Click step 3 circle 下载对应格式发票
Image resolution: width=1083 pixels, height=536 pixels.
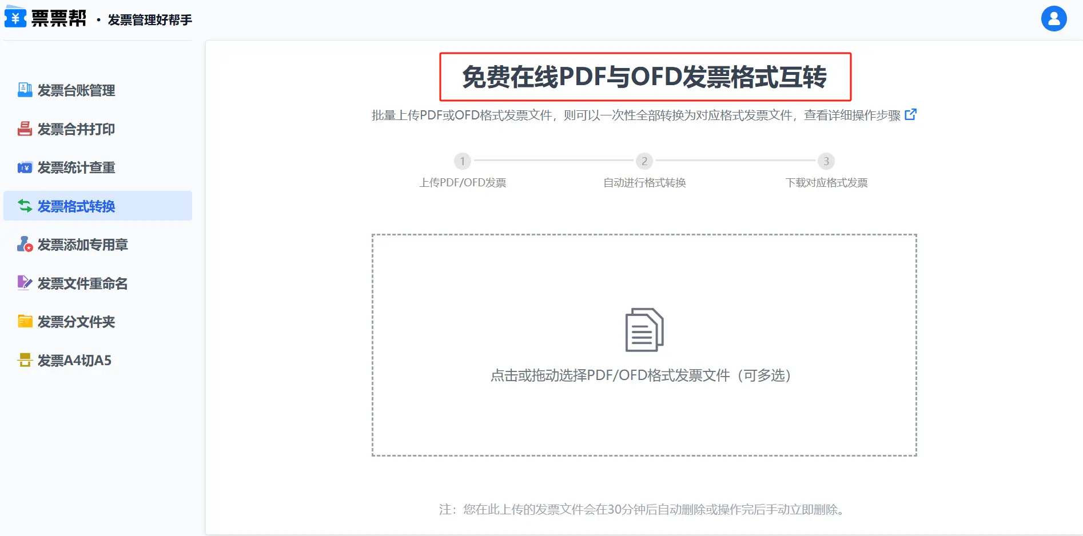[826, 161]
